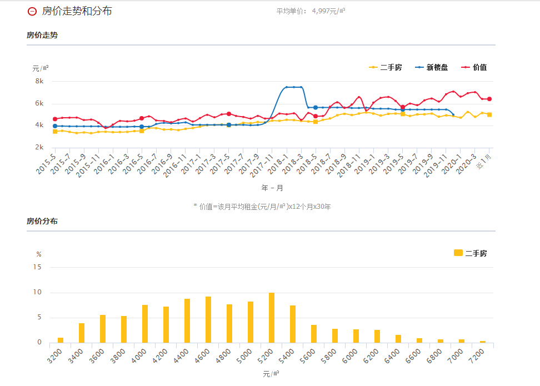Select the 4600 bar in 房价分布 chart

pos(208,320)
